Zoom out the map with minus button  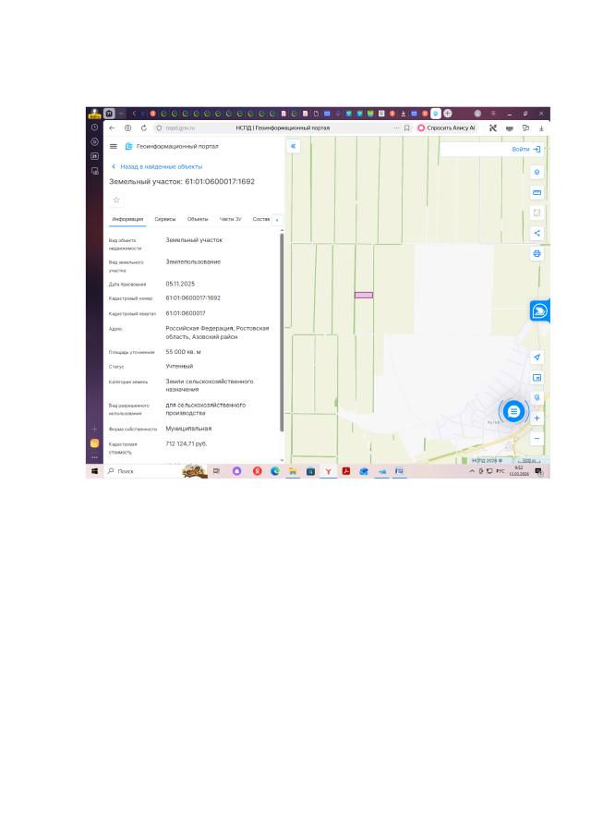pyautogui.click(x=537, y=438)
